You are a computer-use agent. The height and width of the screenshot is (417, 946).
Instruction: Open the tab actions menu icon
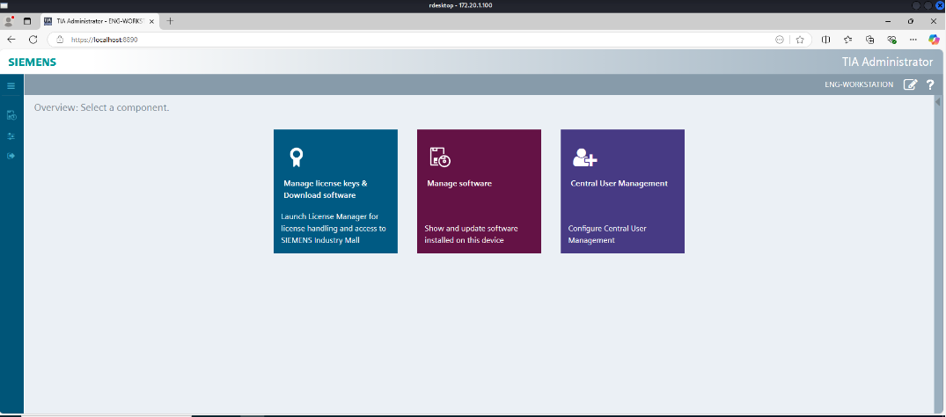coord(27,21)
